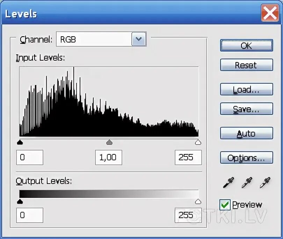This screenshot has height=239, width=283.
Task: Grab the input black point slider
Action: pos(20,142)
